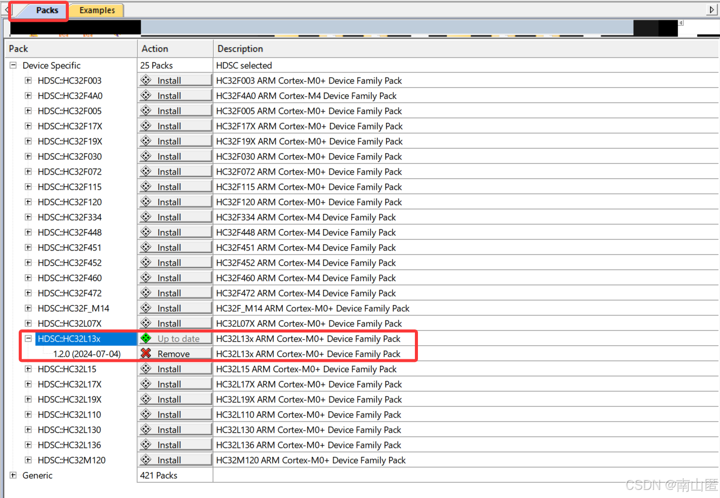Remove HC32L13x version 1.2.0
Viewport: 720px width, 498px height.
175,354
